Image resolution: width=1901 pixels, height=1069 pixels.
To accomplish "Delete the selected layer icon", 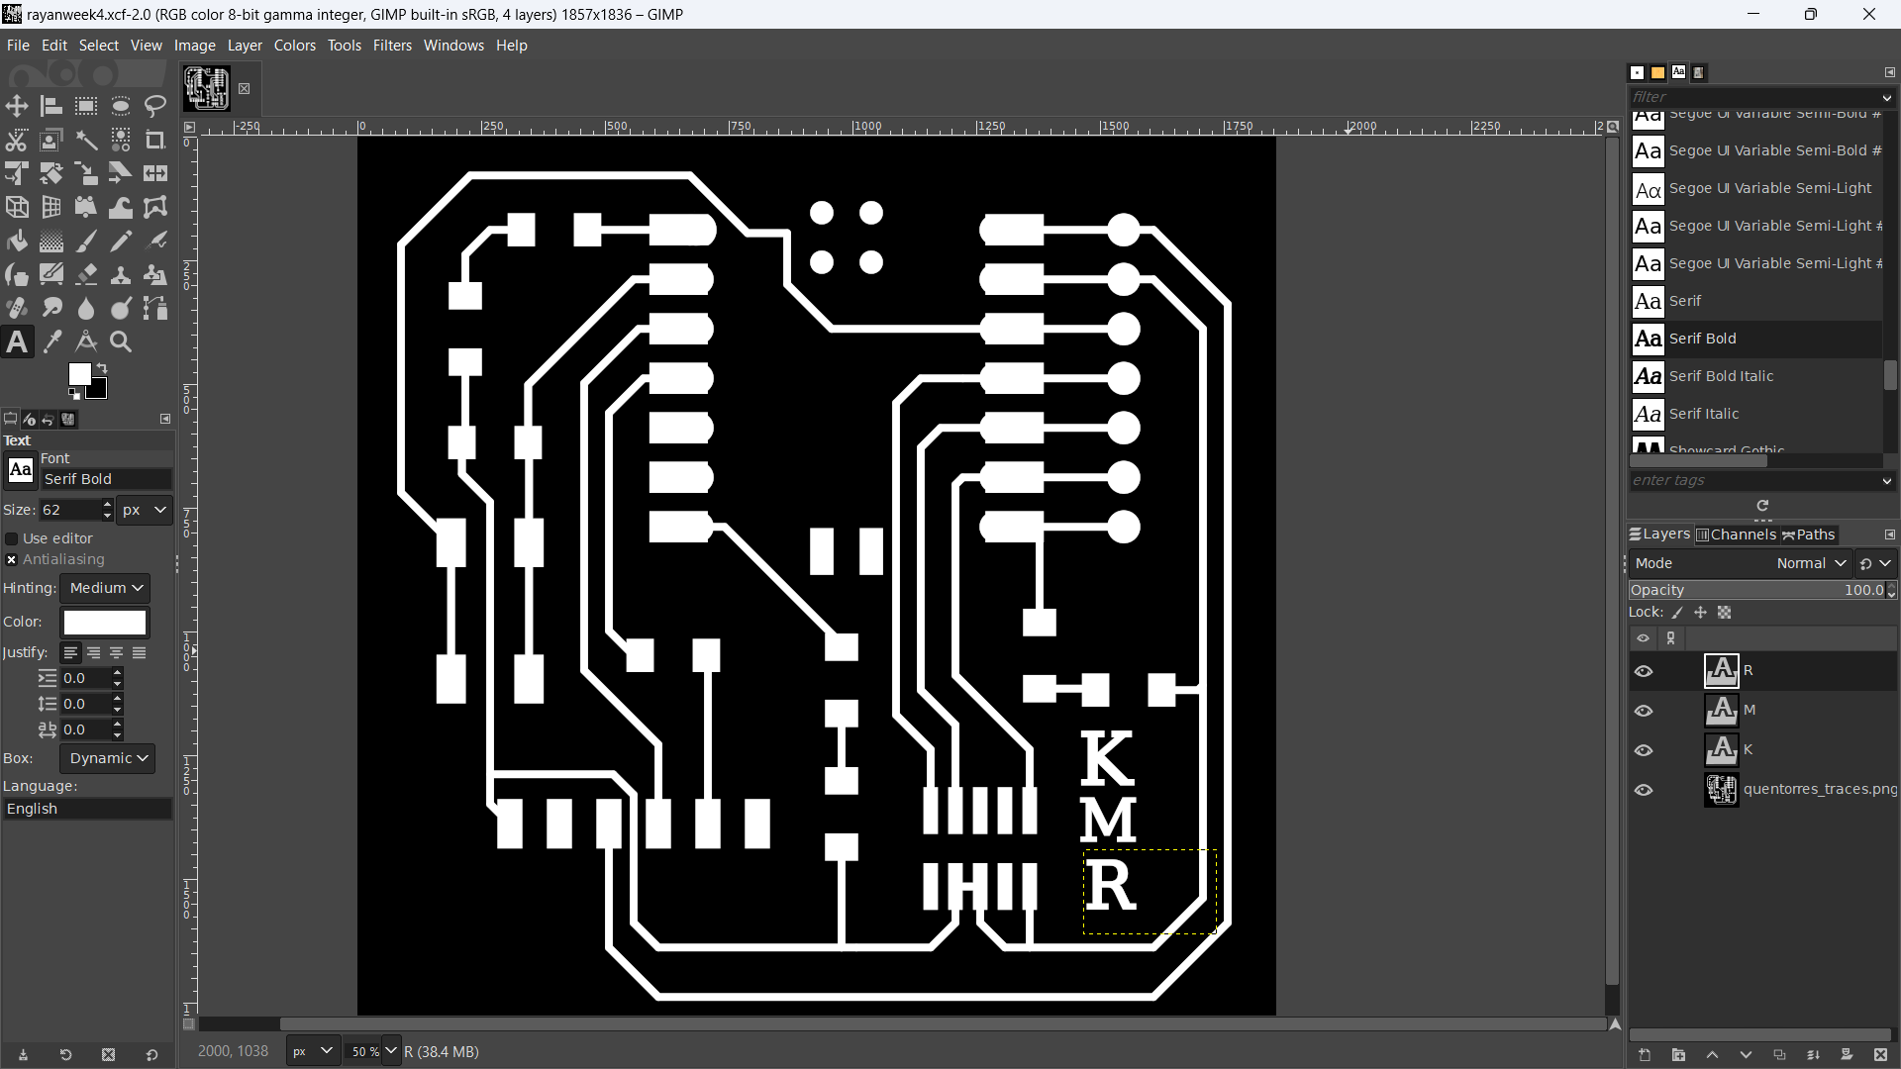I will click(x=1880, y=1055).
